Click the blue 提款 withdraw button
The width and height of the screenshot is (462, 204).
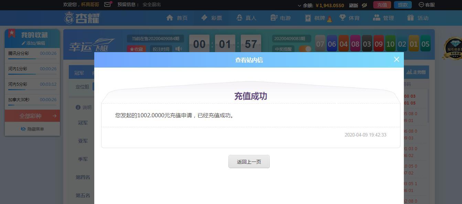[402, 5]
